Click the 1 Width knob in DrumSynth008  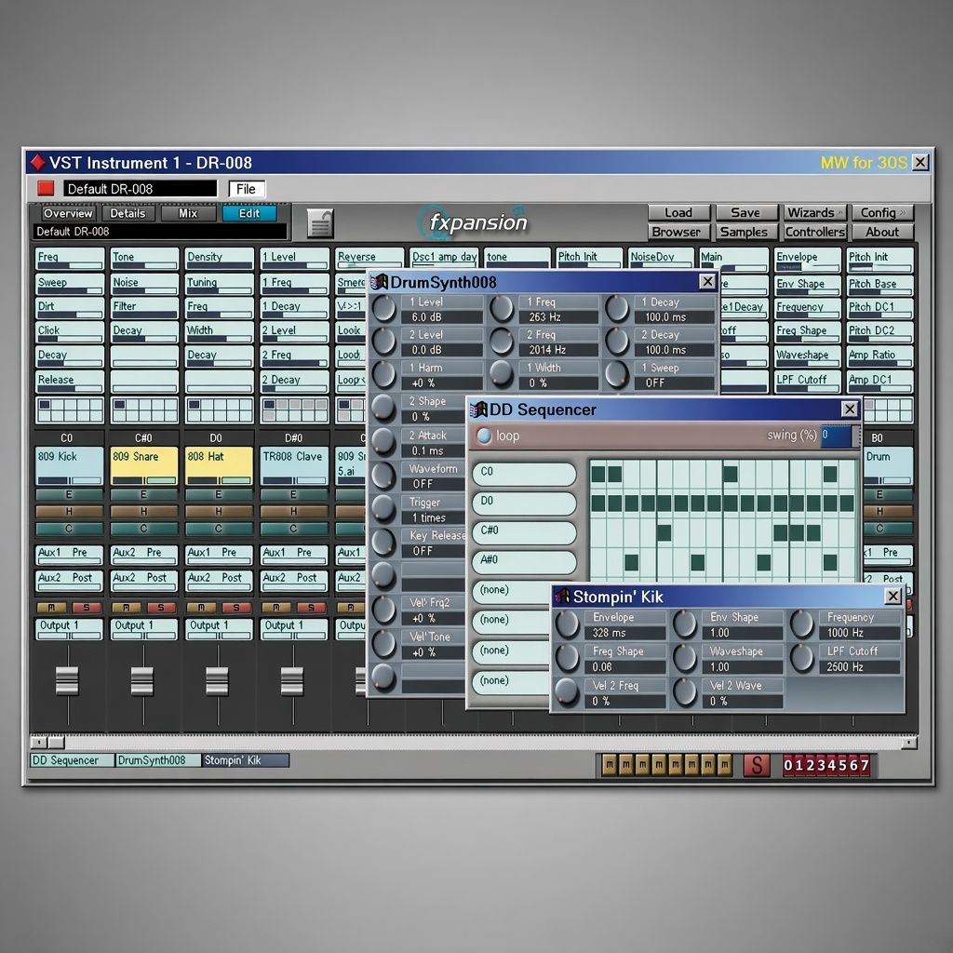click(502, 374)
